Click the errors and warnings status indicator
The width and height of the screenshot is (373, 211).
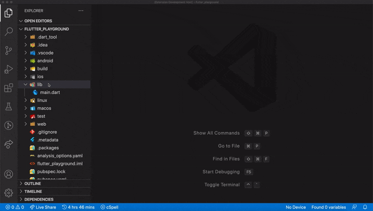(x=15, y=207)
